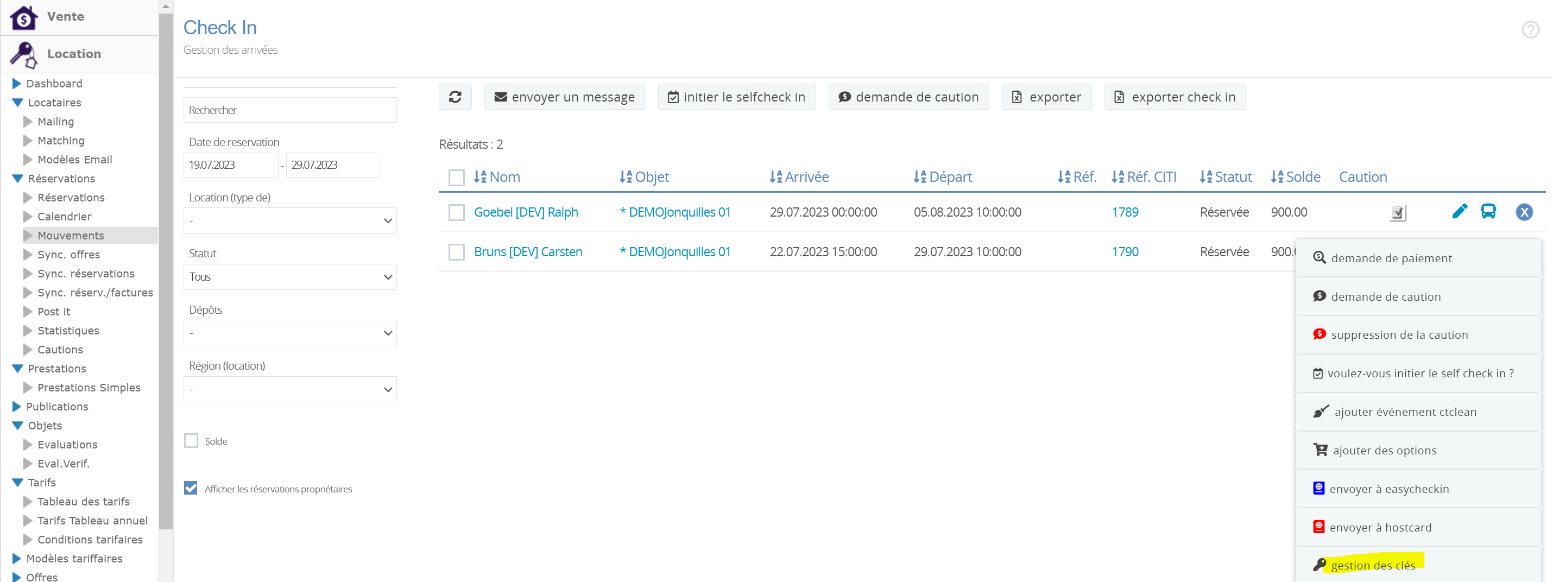Click the bus icon in Goebel row
The height and width of the screenshot is (582, 1553).
click(x=1488, y=212)
